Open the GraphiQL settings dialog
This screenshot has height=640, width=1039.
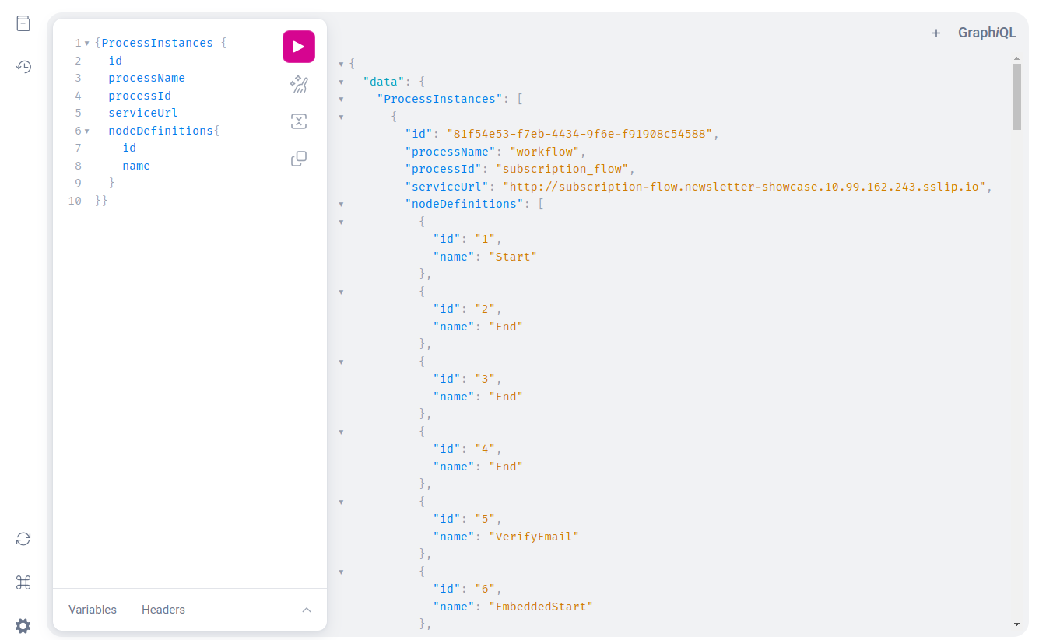[23, 626]
